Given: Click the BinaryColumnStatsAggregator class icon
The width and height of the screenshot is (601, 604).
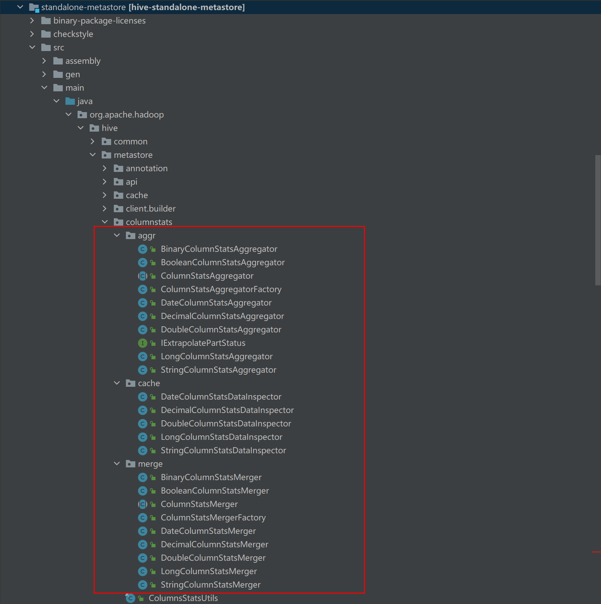Looking at the screenshot, I should pyautogui.click(x=143, y=249).
